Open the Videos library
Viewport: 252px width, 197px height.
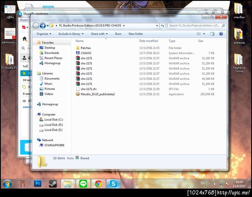[x=49, y=94]
